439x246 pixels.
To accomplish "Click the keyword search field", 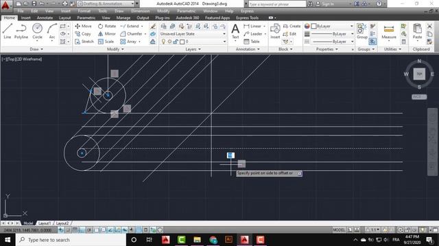I will tap(277, 4).
